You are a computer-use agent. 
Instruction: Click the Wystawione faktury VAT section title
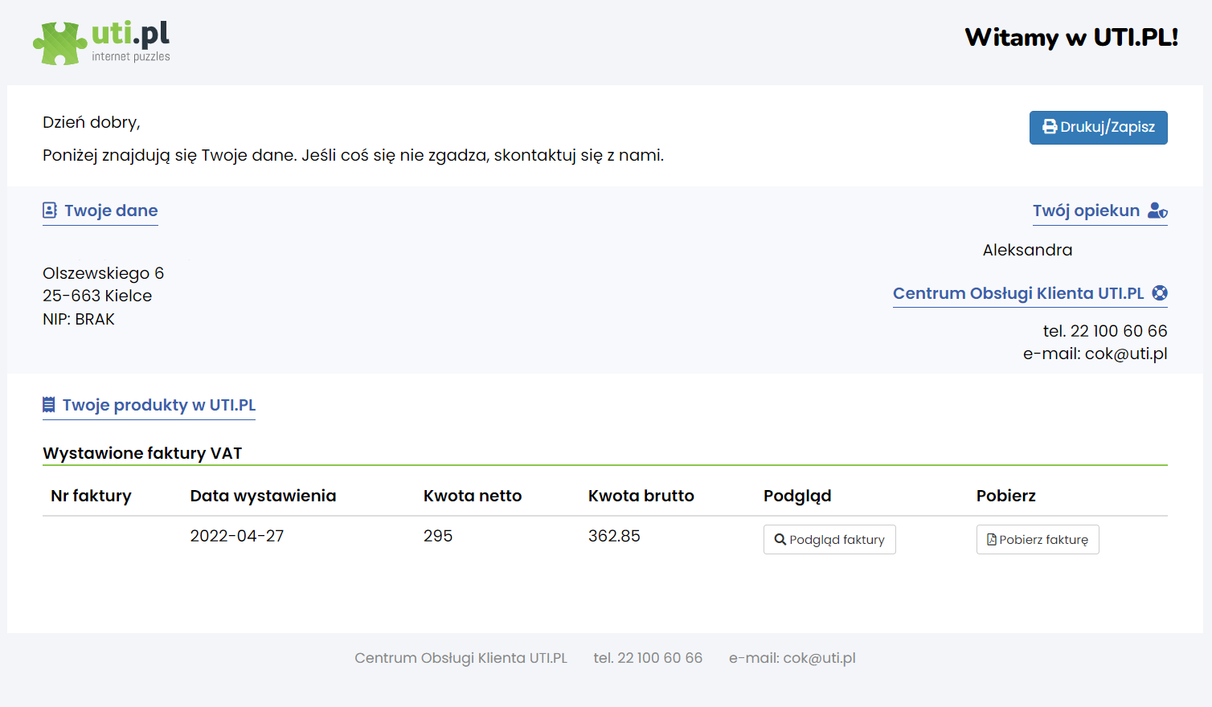coord(142,453)
